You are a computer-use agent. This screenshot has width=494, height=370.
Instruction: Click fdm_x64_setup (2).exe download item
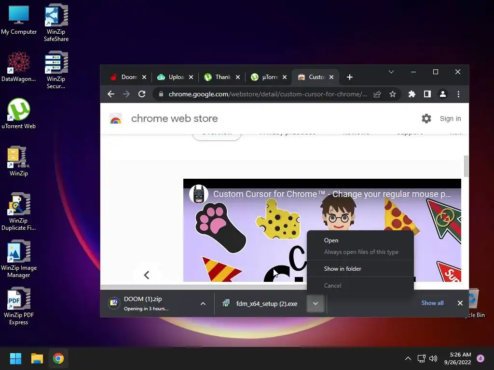click(x=261, y=304)
